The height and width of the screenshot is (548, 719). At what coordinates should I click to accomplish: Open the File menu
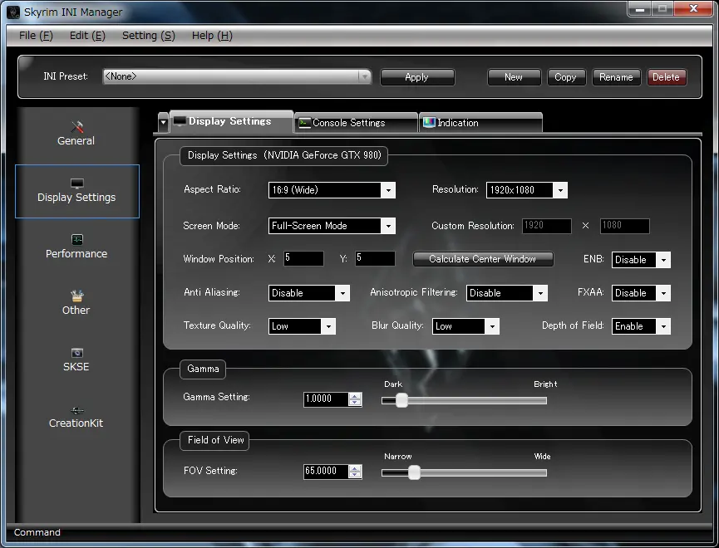click(36, 35)
